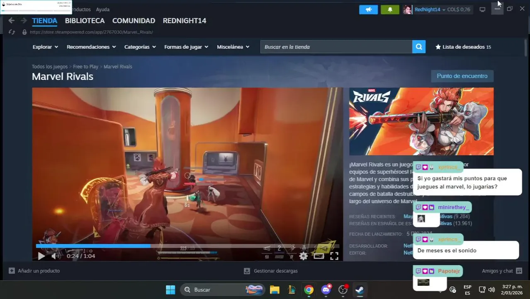Viewport: 530px width, 299px height.
Task: Click the minirethey_ chat username
Action: [x=453, y=207]
